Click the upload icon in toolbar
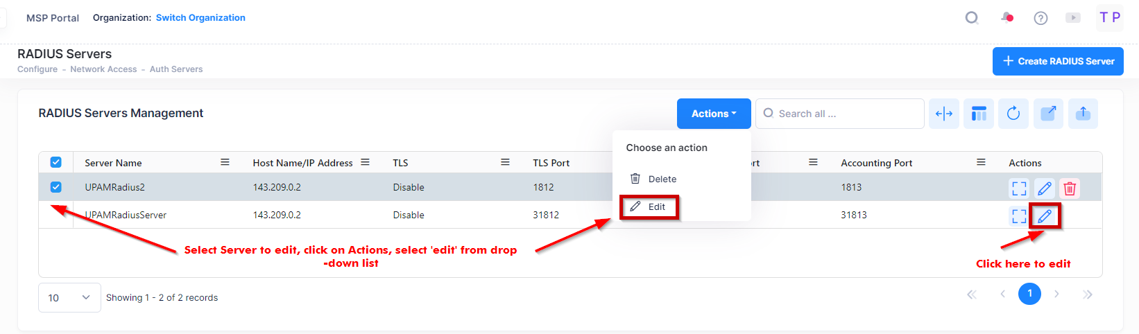The width and height of the screenshot is (1139, 334). click(x=1083, y=114)
